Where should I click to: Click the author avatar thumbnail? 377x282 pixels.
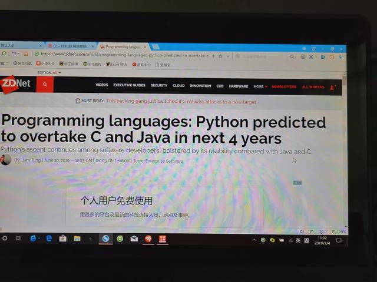click(5, 160)
